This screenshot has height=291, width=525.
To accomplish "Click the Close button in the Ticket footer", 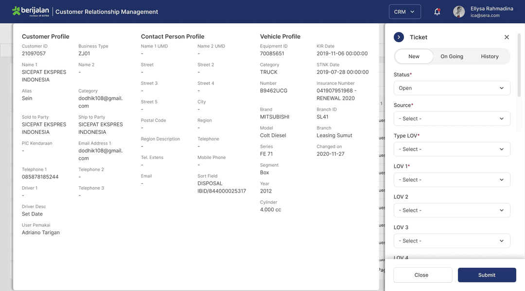I will click(422, 275).
